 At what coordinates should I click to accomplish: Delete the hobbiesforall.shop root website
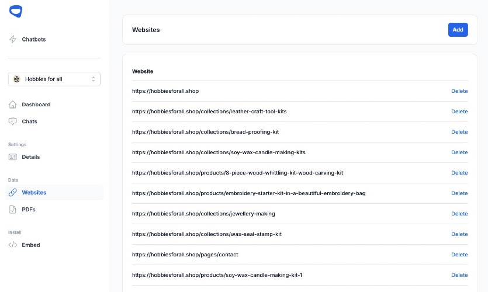[x=459, y=91]
